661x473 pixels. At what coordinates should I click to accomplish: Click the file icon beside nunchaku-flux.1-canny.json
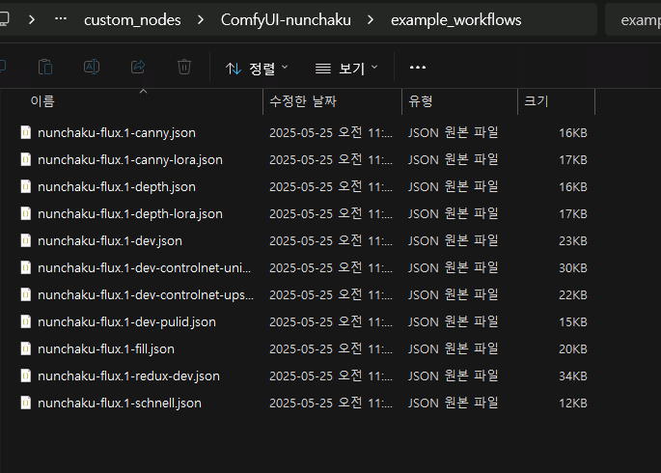(x=26, y=132)
